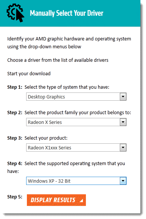Expand the Radeon X Series dropdown arrow
146x219 pixels.
coord(123,122)
